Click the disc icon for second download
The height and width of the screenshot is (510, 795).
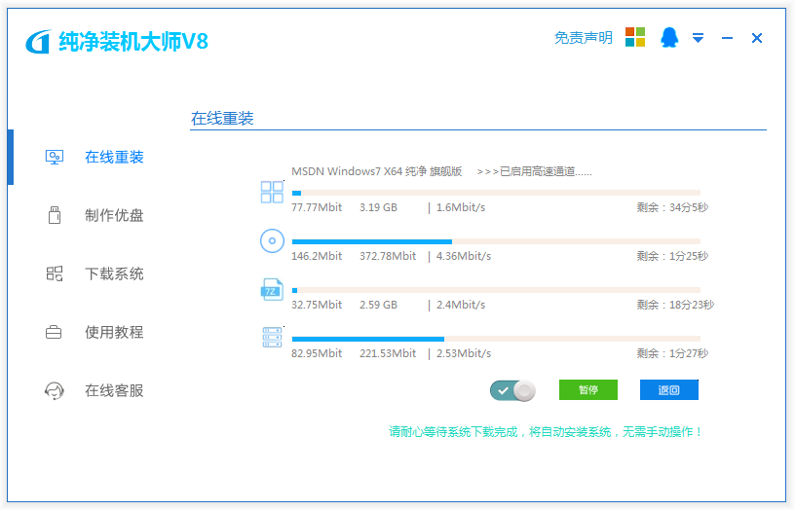click(272, 240)
